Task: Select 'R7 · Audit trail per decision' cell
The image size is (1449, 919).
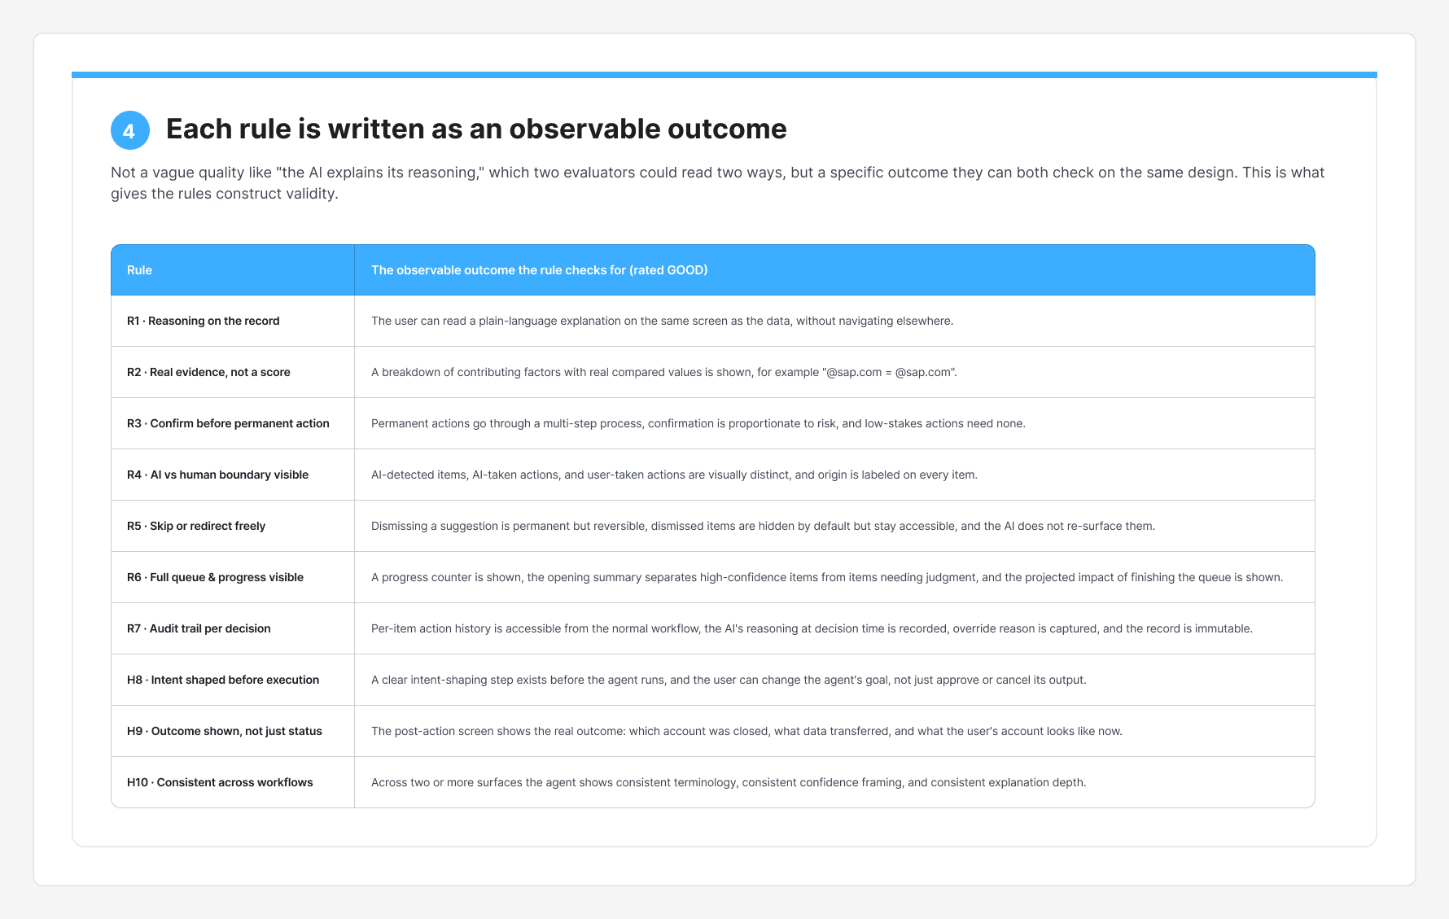Action: click(x=233, y=628)
